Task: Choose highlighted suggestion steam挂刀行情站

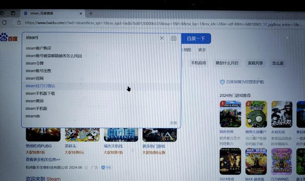Action: pyautogui.click(x=101, y=86)
